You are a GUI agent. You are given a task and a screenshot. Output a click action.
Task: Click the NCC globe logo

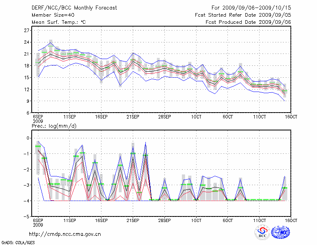[281, 233]
